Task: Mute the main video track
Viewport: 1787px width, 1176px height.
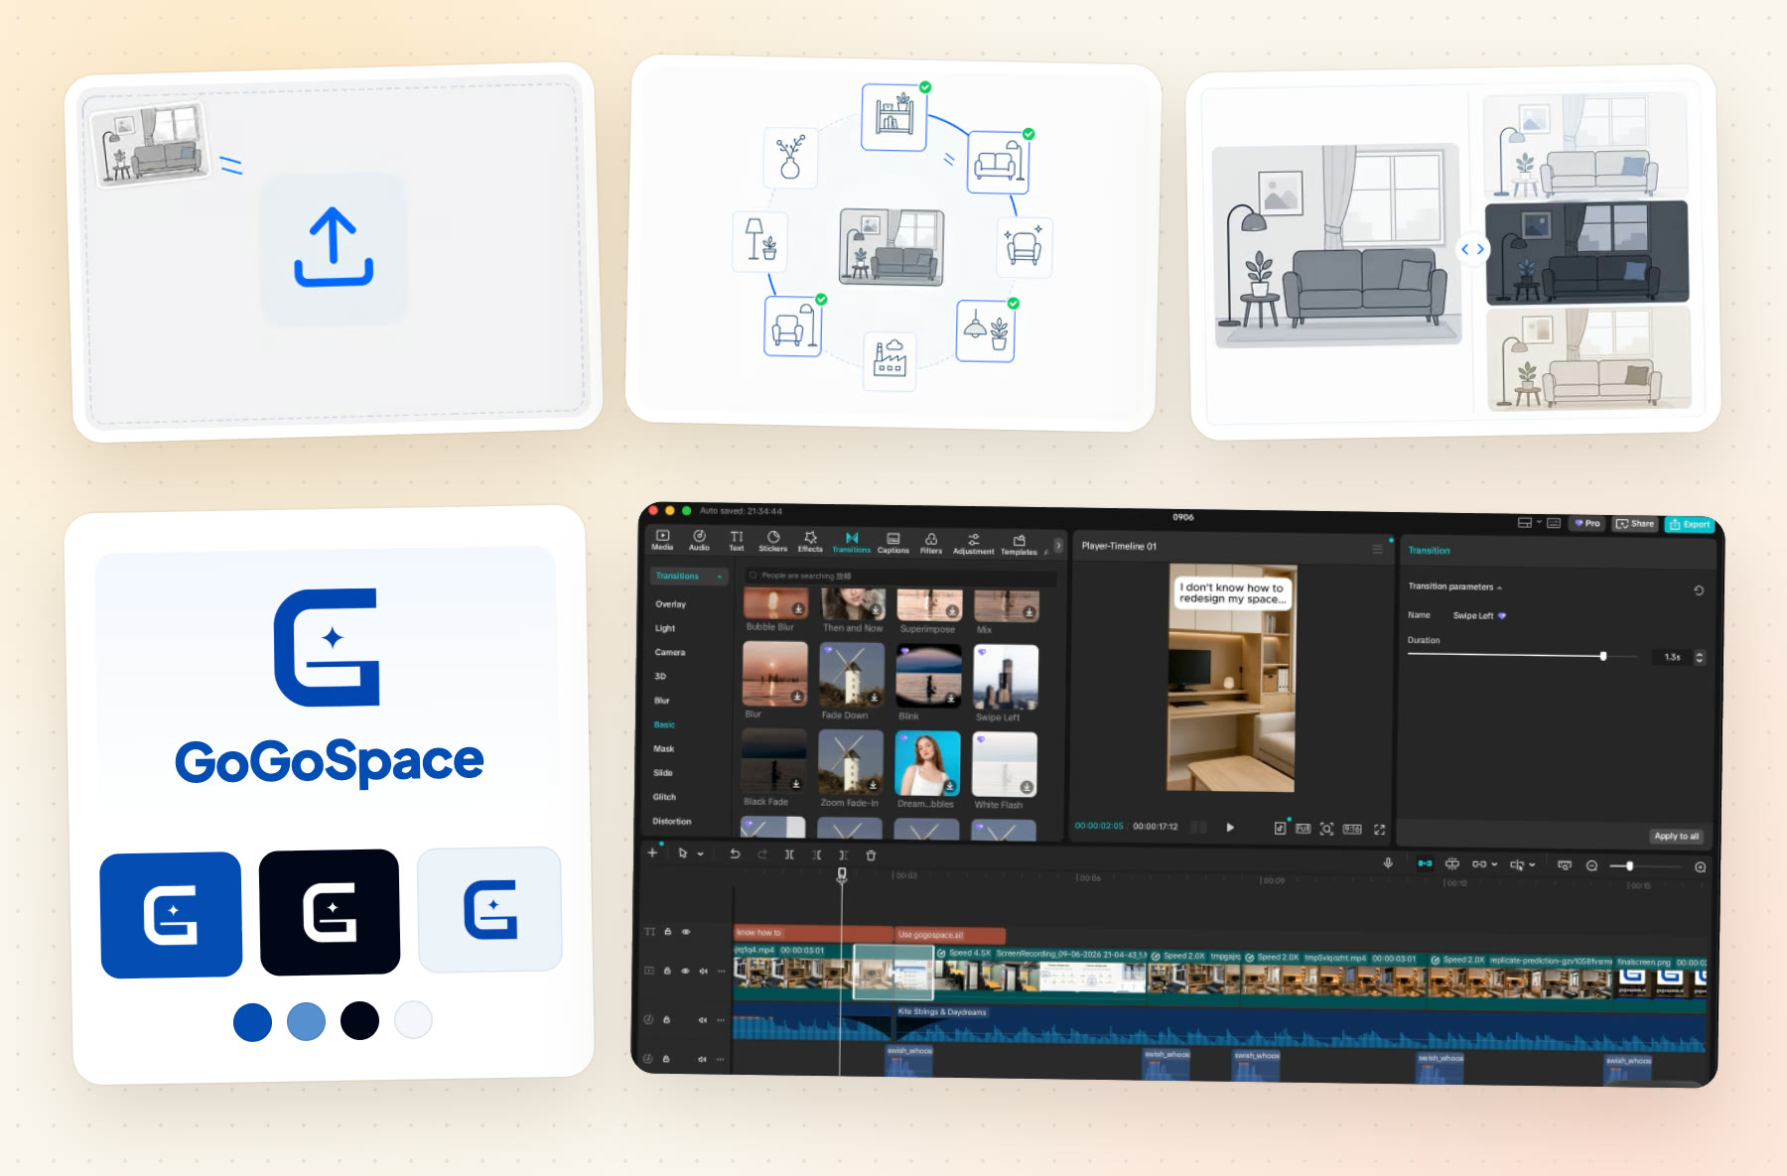Action: coord(703,971)
